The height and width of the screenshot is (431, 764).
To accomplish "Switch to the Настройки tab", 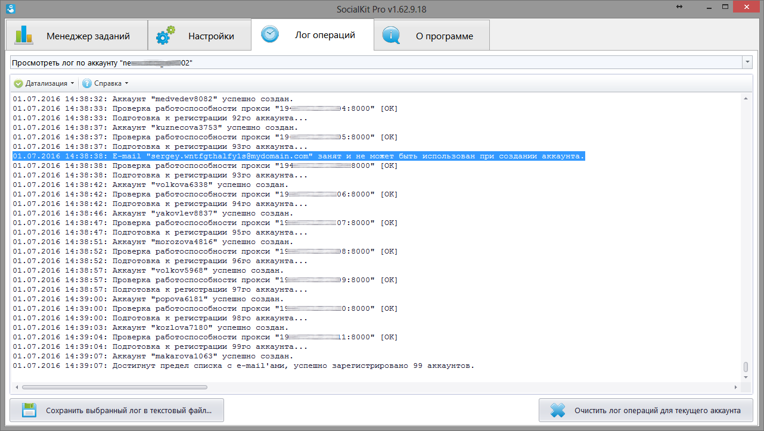I will coord(199,36).
